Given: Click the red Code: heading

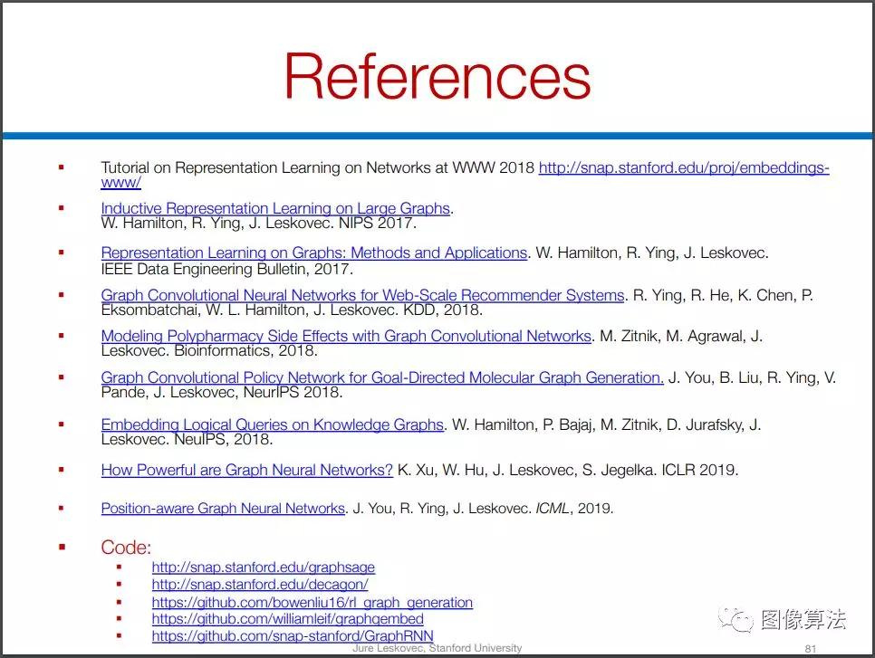Looking at the screenshot, I should [126, 548].
